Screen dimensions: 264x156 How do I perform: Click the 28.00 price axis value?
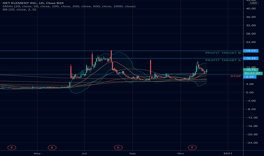[251, 34]
